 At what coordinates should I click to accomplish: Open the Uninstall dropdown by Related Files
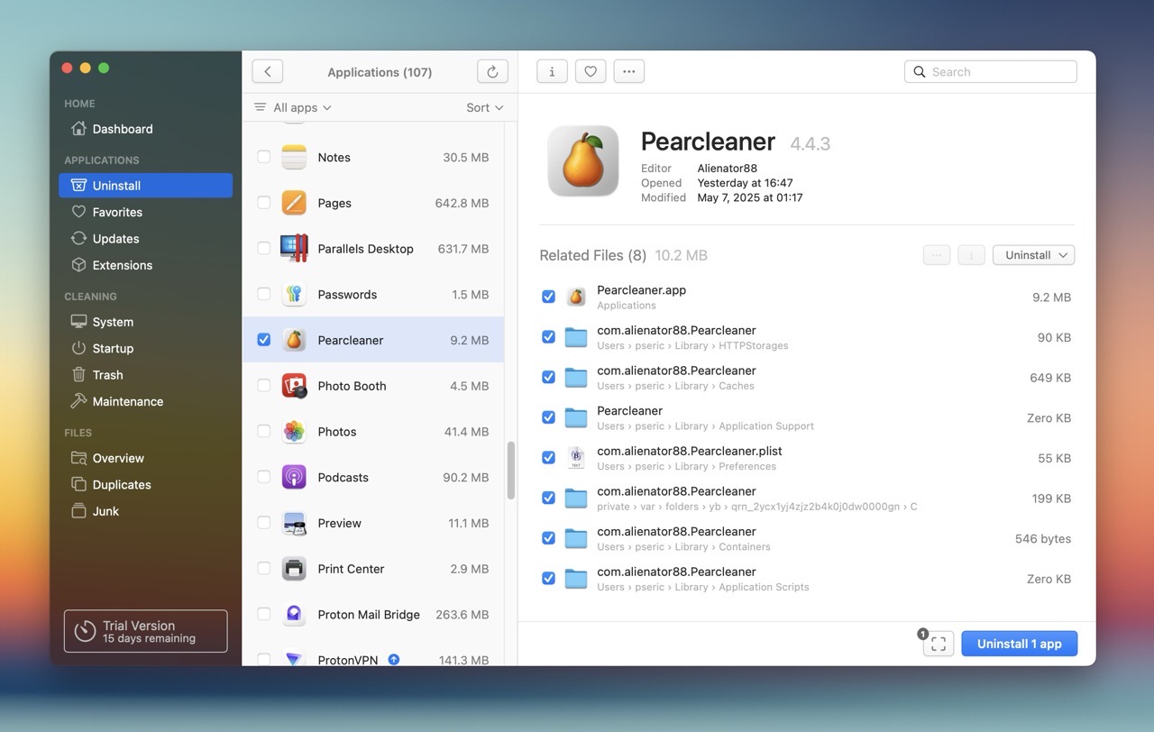tap(1033, 255)
